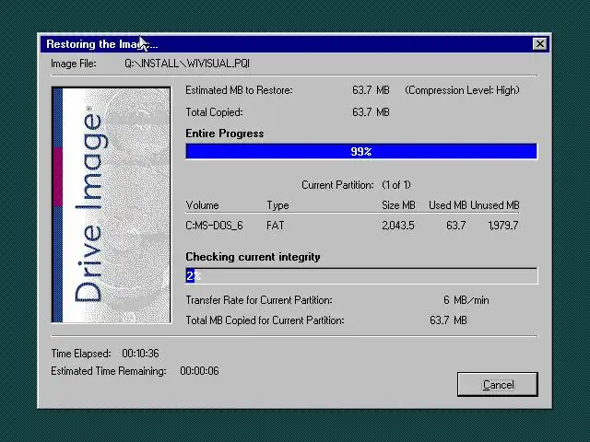Click the 'Size MB' column header

(398, 205)
